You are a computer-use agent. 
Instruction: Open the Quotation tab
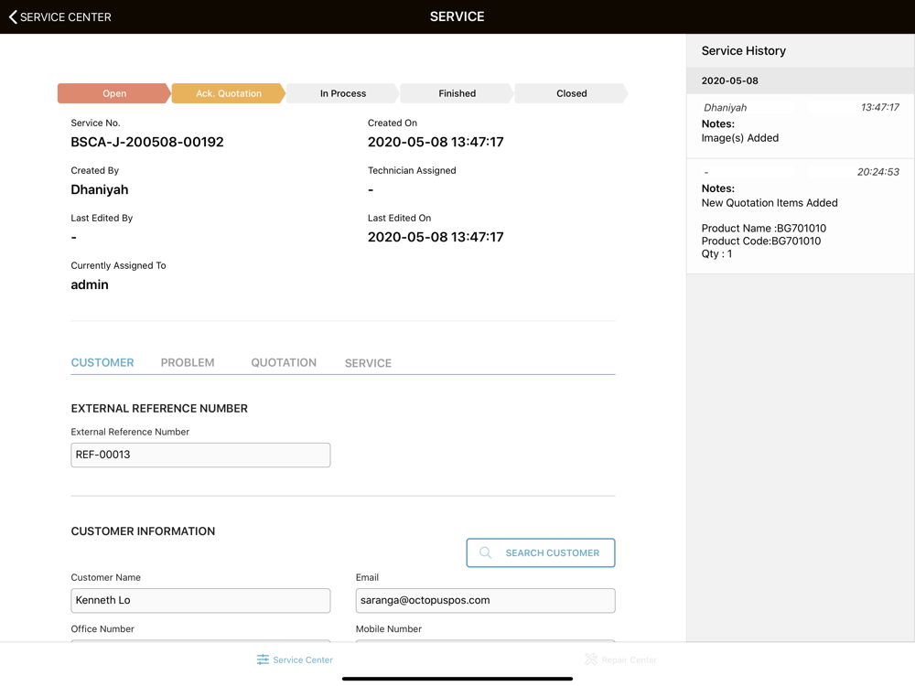pyautogui.click(x=284, y=363)
